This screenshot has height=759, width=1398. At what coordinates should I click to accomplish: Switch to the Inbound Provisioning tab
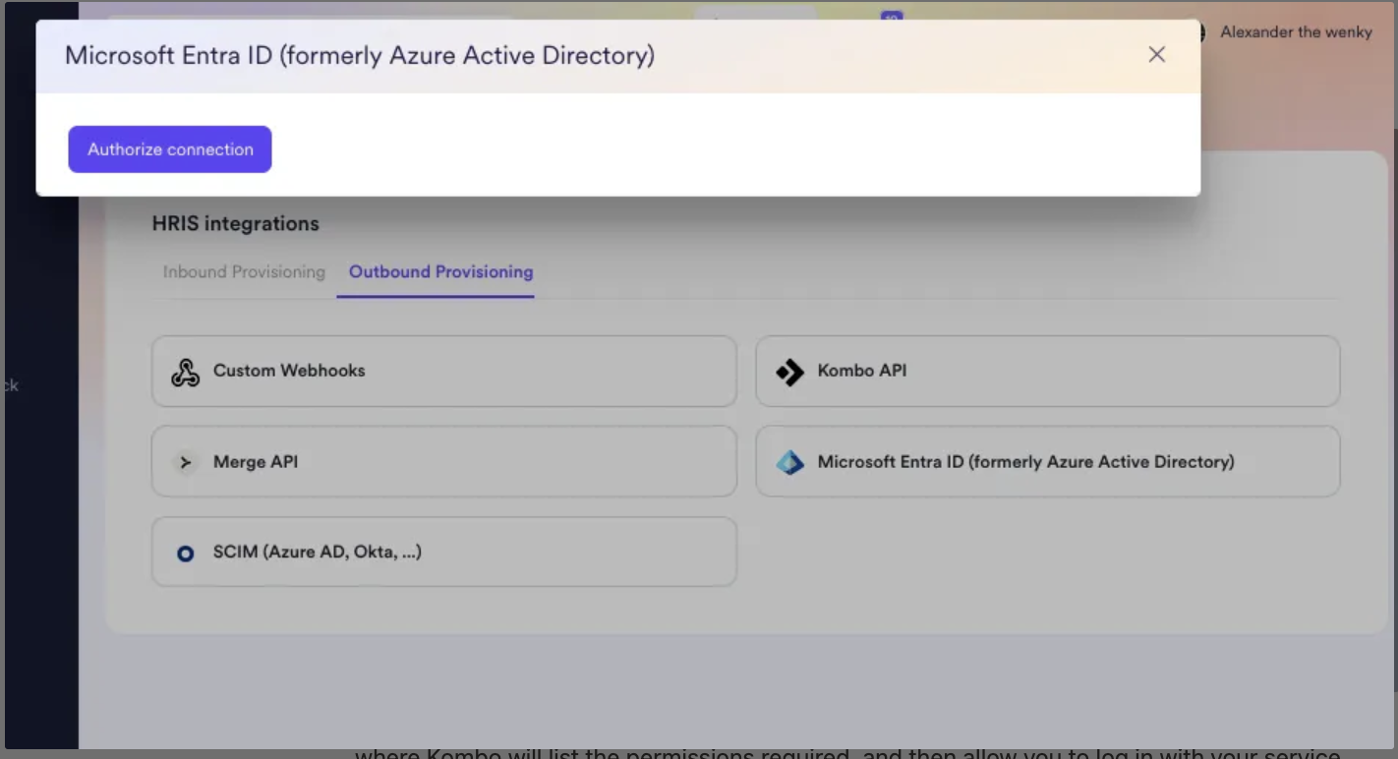point(244,272)
